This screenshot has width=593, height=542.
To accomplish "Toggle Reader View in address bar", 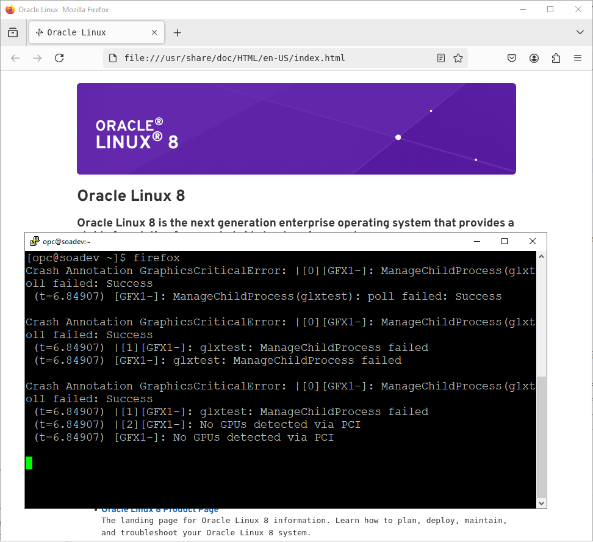I will (441, 58).
